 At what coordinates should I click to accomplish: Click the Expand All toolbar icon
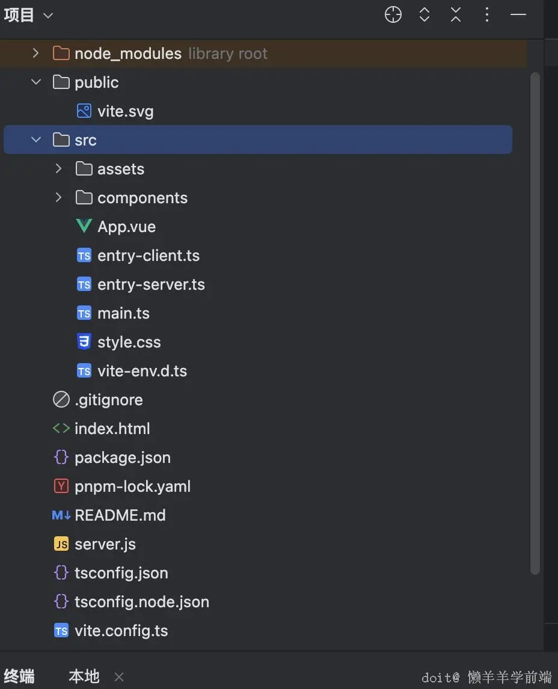[x=425, y=15]
